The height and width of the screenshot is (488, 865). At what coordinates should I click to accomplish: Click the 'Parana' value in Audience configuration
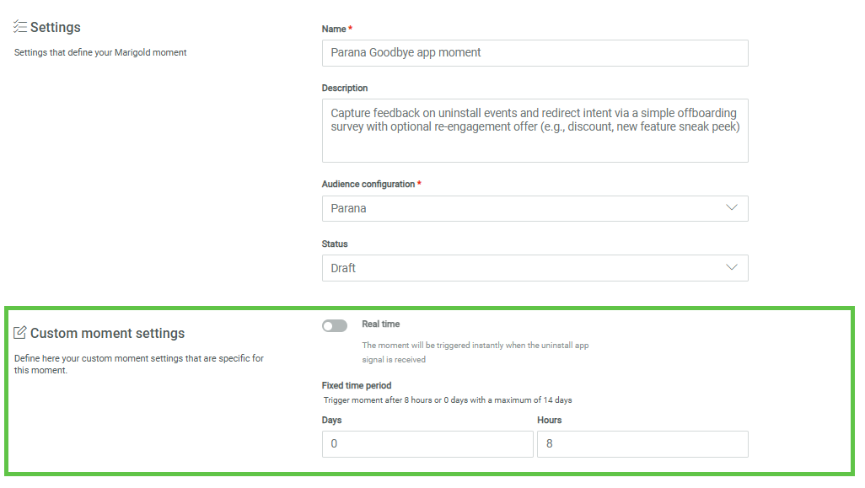click(x=349, y=208)
